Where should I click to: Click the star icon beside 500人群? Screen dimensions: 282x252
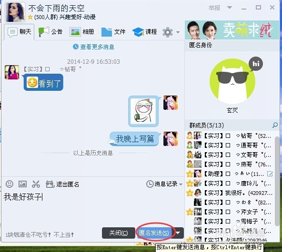point(30,17)
